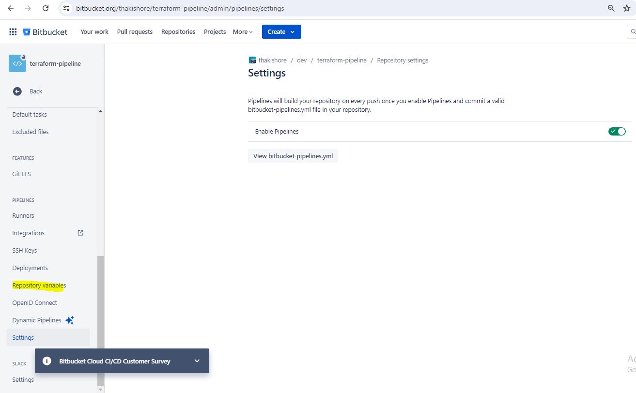The image size is (636, 393).
Task: Click the Bitbucket logo in header
Action: (45, 32)
